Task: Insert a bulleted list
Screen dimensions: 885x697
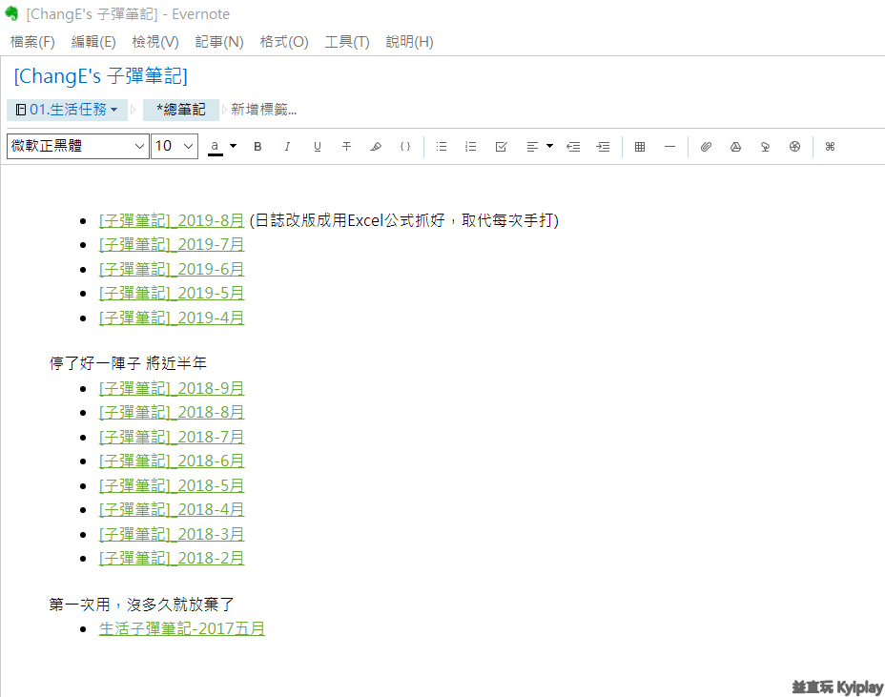Action: pyautogui.click(x=442, y=147)
